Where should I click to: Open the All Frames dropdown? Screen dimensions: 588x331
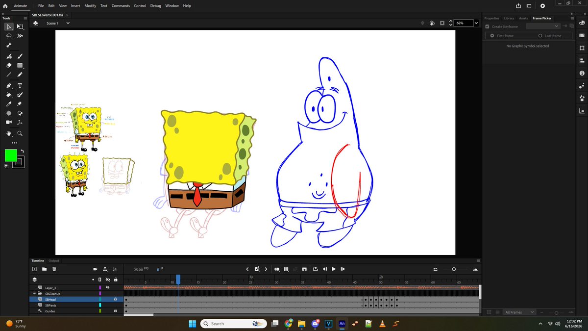pos(520,312)
